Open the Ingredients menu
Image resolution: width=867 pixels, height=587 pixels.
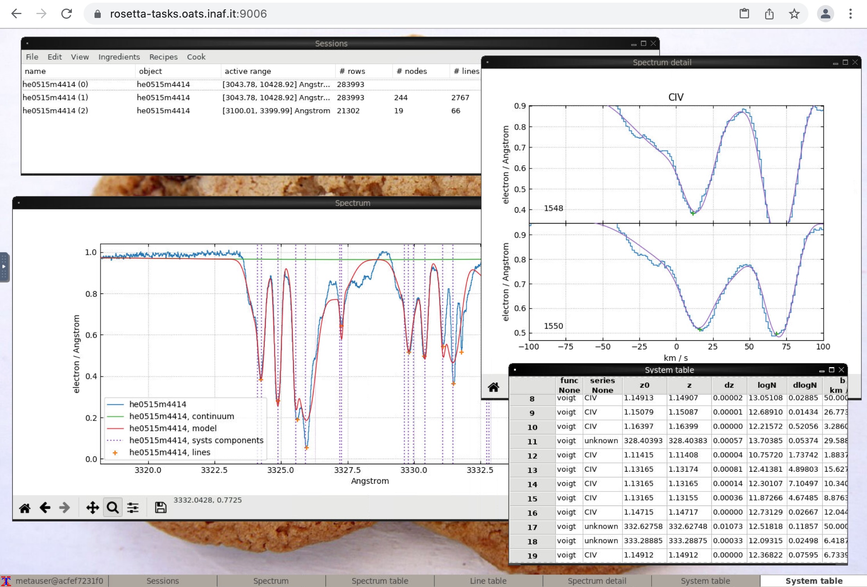pos(119,57)
